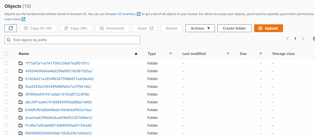Image resolution: width=315 pixels, height=137 pixels.
Task: Check the box for folder f1c6fe7a45ab40018d00569ad0139cb8/
Action: point(6,125)
